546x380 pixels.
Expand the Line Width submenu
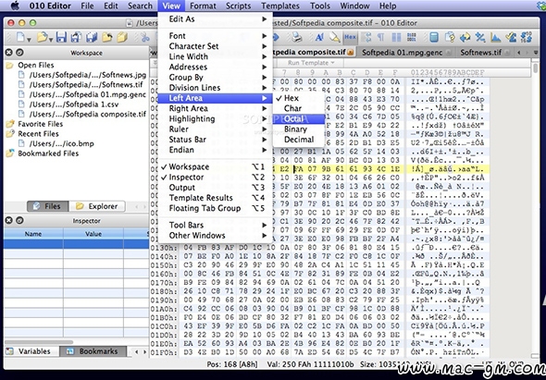point(216,56)
